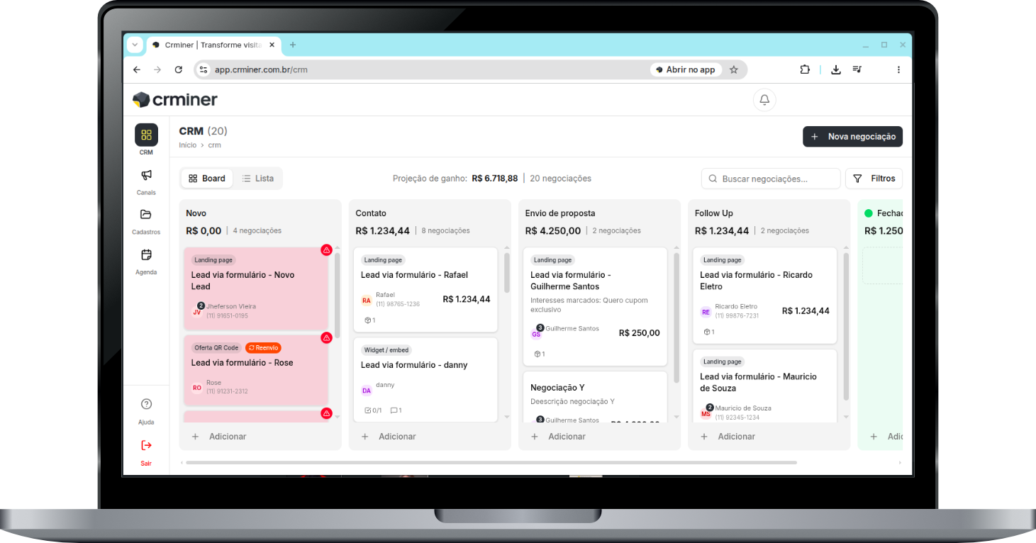This screenshot has width=1036, height=543.
Task: Click the Widget / embed tag
Action: 386,350
